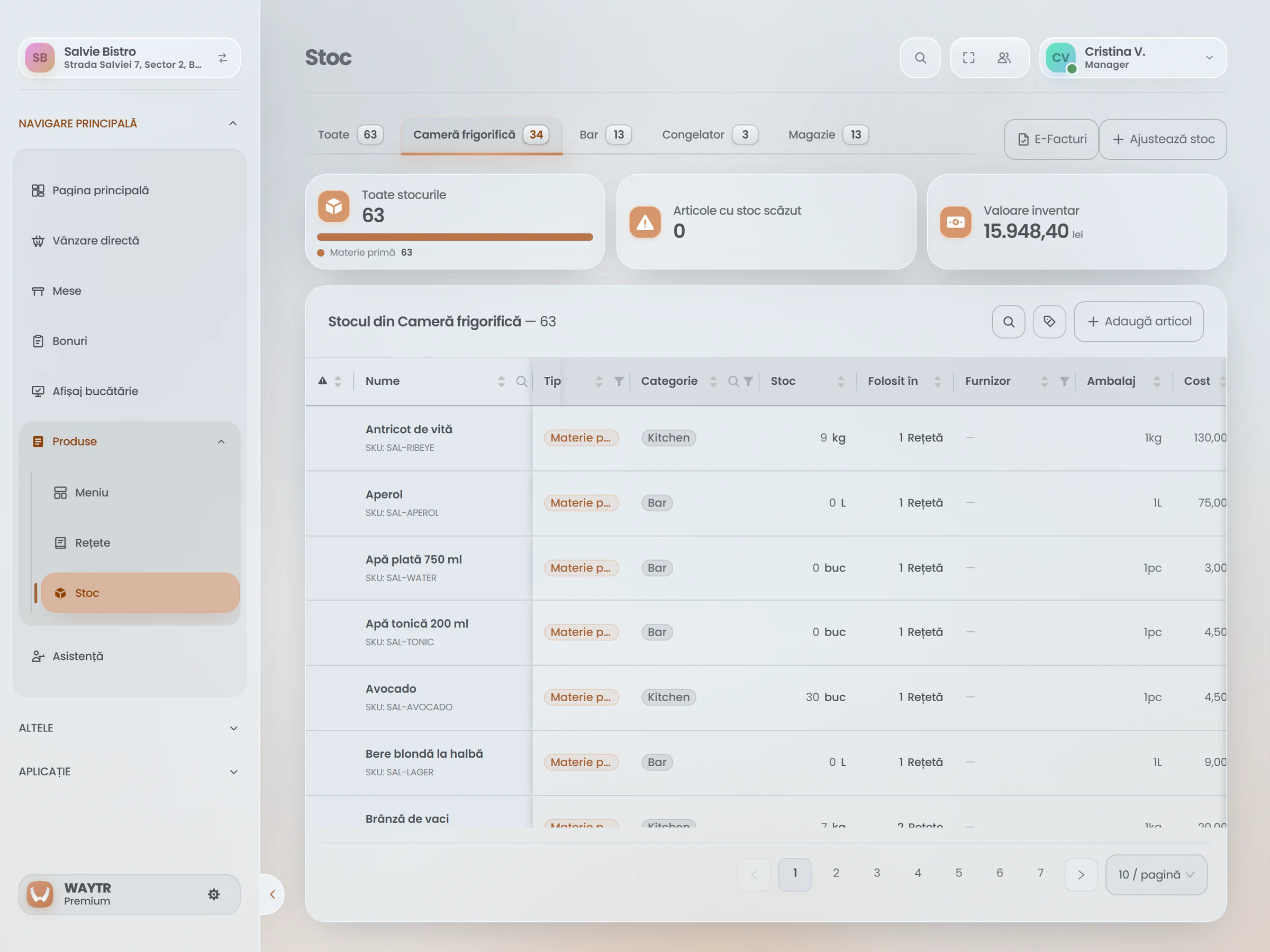
Task: Click the header search icon
Action: 920,58
